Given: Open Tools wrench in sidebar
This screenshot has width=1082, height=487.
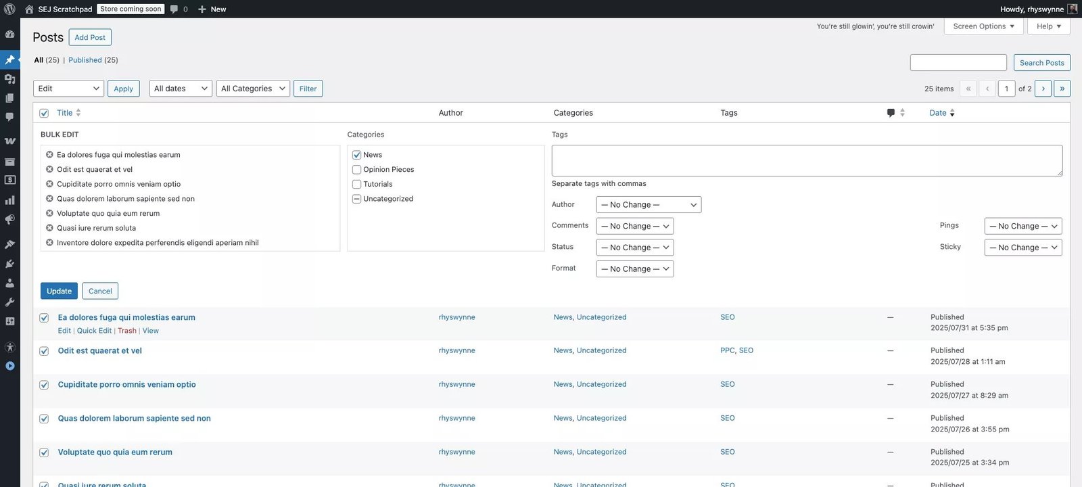Looking at the screenshot, I should [9, 302].
